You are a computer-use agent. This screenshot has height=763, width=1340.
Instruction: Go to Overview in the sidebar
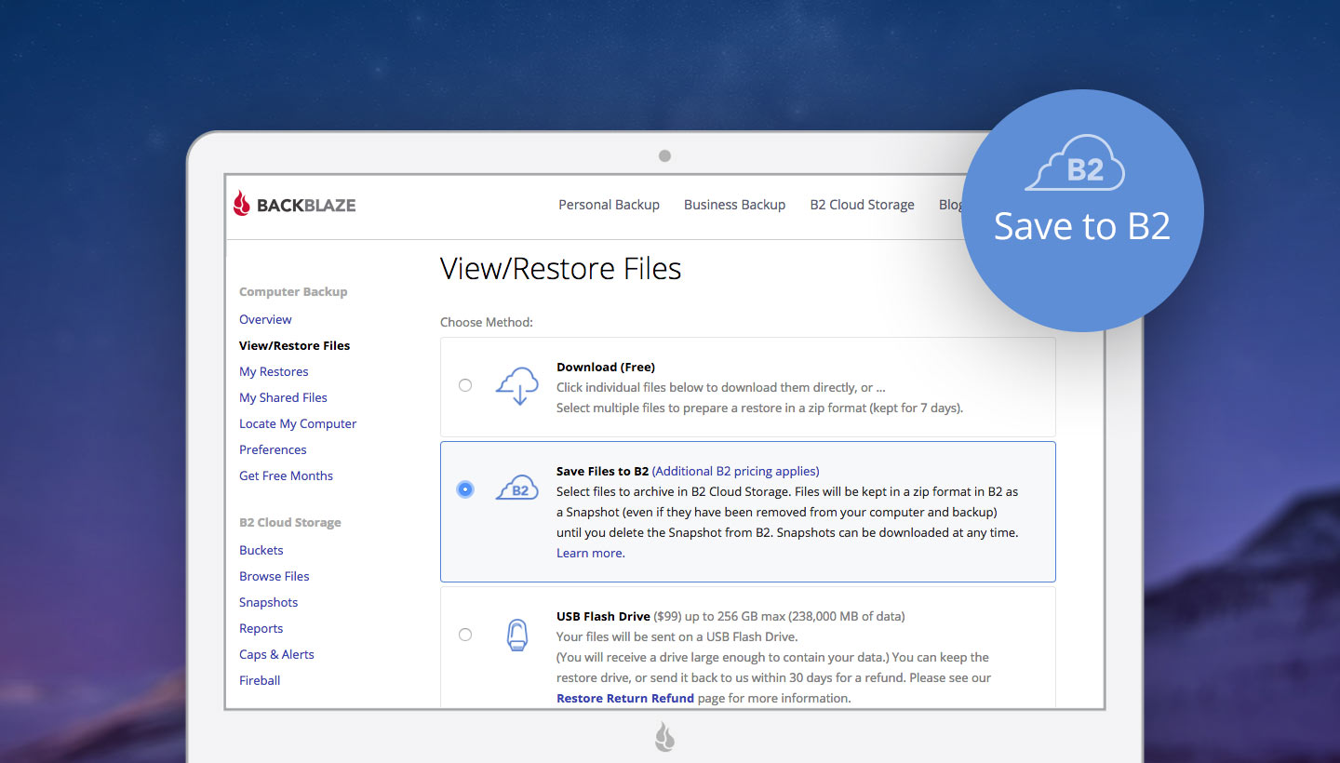(x=265, y=319)
